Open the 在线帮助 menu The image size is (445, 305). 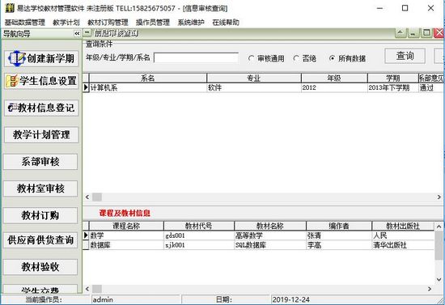point(226,23)
